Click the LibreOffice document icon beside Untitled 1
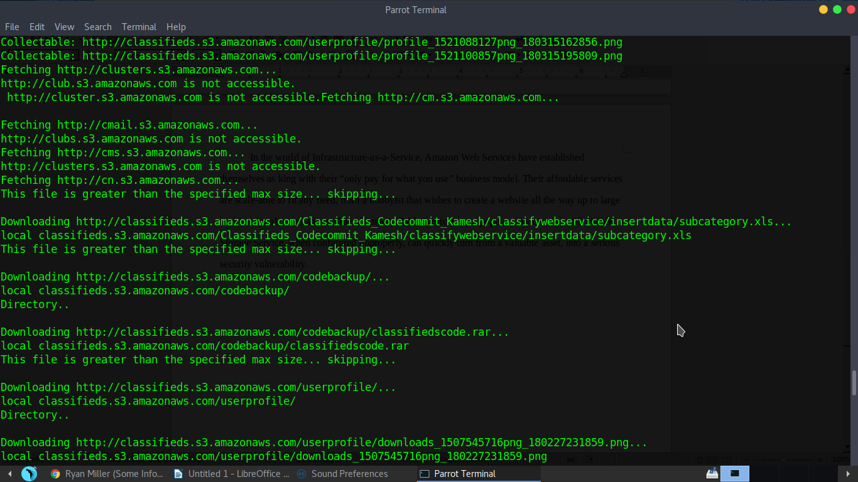Viewport: 858px width, 482px height. [177, 473]
